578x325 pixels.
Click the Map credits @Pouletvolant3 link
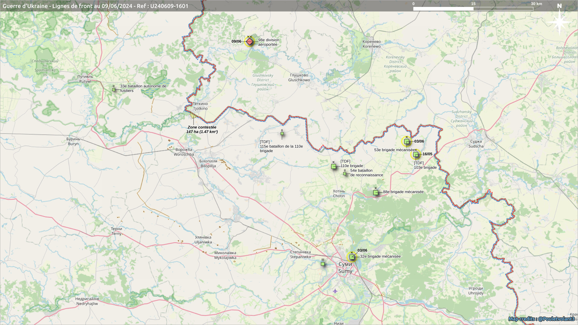pyautogui.click(x=541, y=319)
